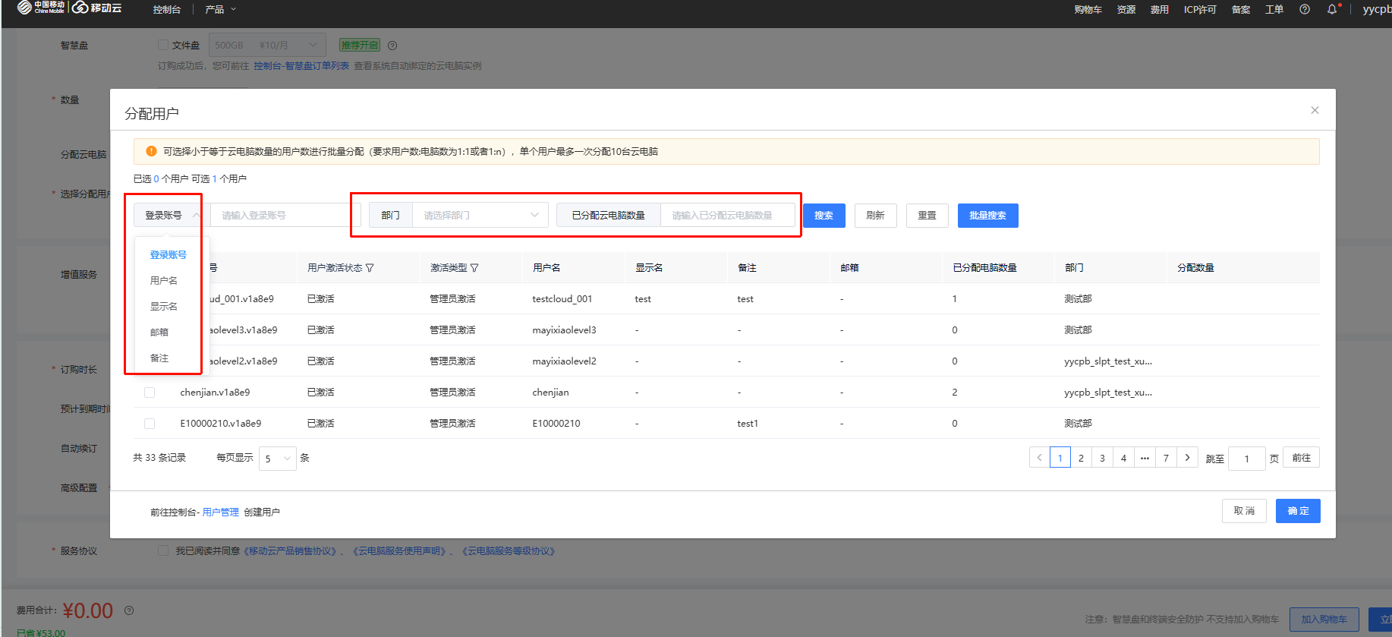Choose 显示名 in the dropdown list
Viewport: 1392px width, 637px height.
164,307
